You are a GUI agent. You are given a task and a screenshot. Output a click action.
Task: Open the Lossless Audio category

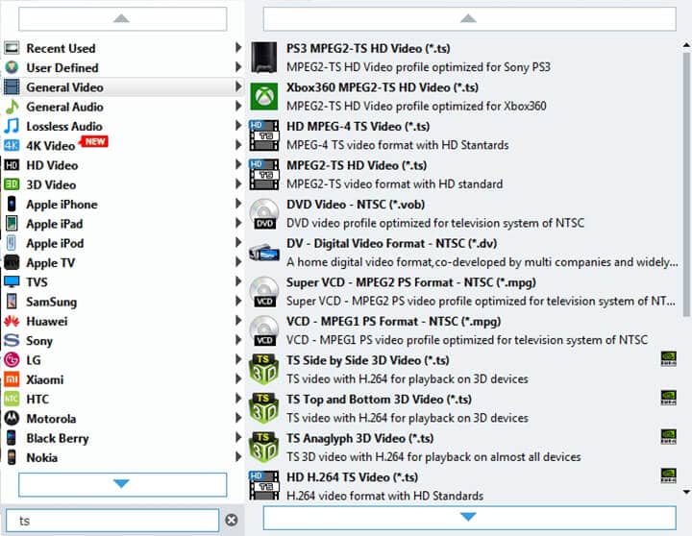coord(123,126)
